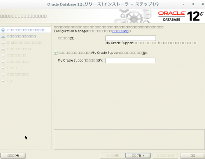This screenshot has height=159, width=205.
Task: Click the disabled Back button labeled (B)
Action: point(112,156)
